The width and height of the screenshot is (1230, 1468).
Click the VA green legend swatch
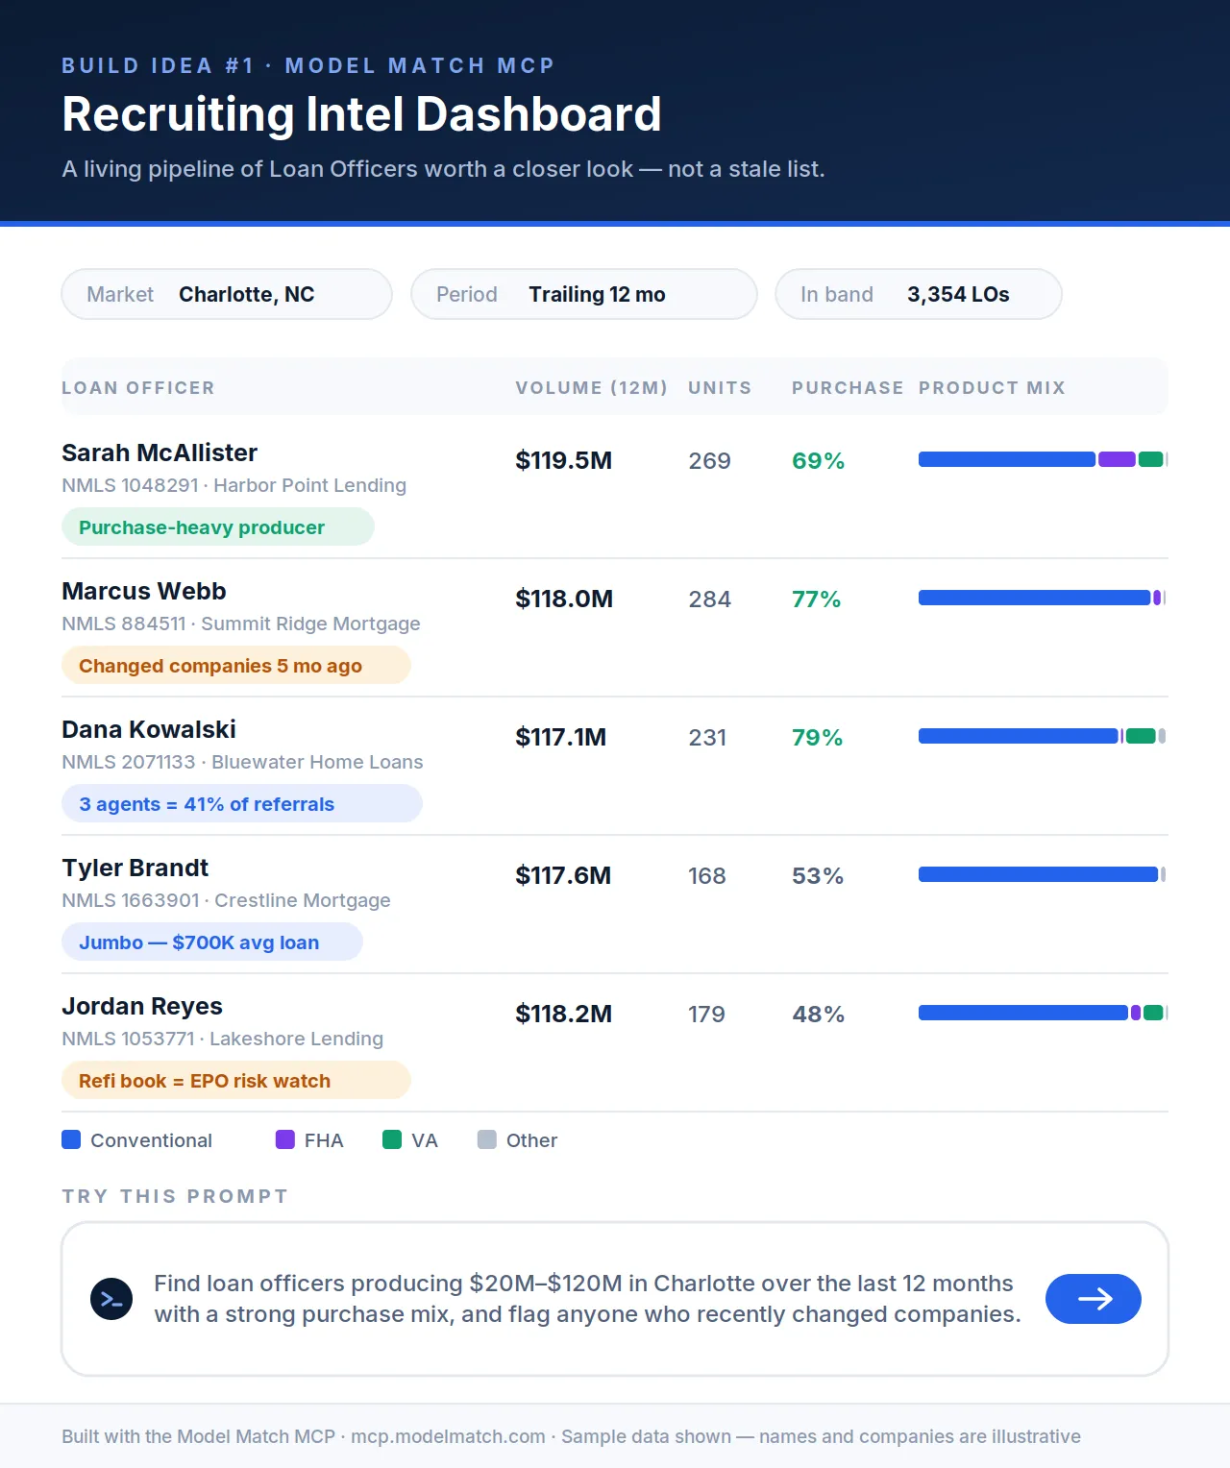click(392, 1139)
